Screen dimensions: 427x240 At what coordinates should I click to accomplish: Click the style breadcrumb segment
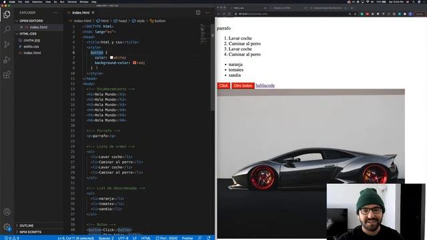pos(141,21)
